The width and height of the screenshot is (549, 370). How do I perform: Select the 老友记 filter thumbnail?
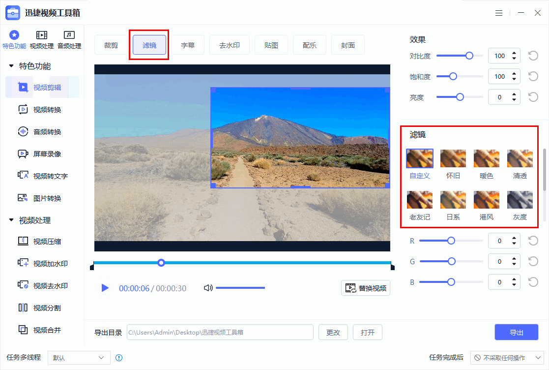(420, 200)
